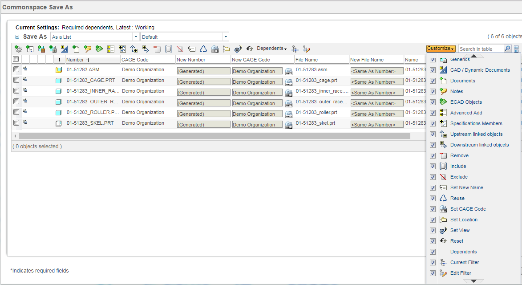Viewport: 522px width, 285px height.
Task: Uncheck the Dependents checkbox in Customize menu
Action: (433, 252)
